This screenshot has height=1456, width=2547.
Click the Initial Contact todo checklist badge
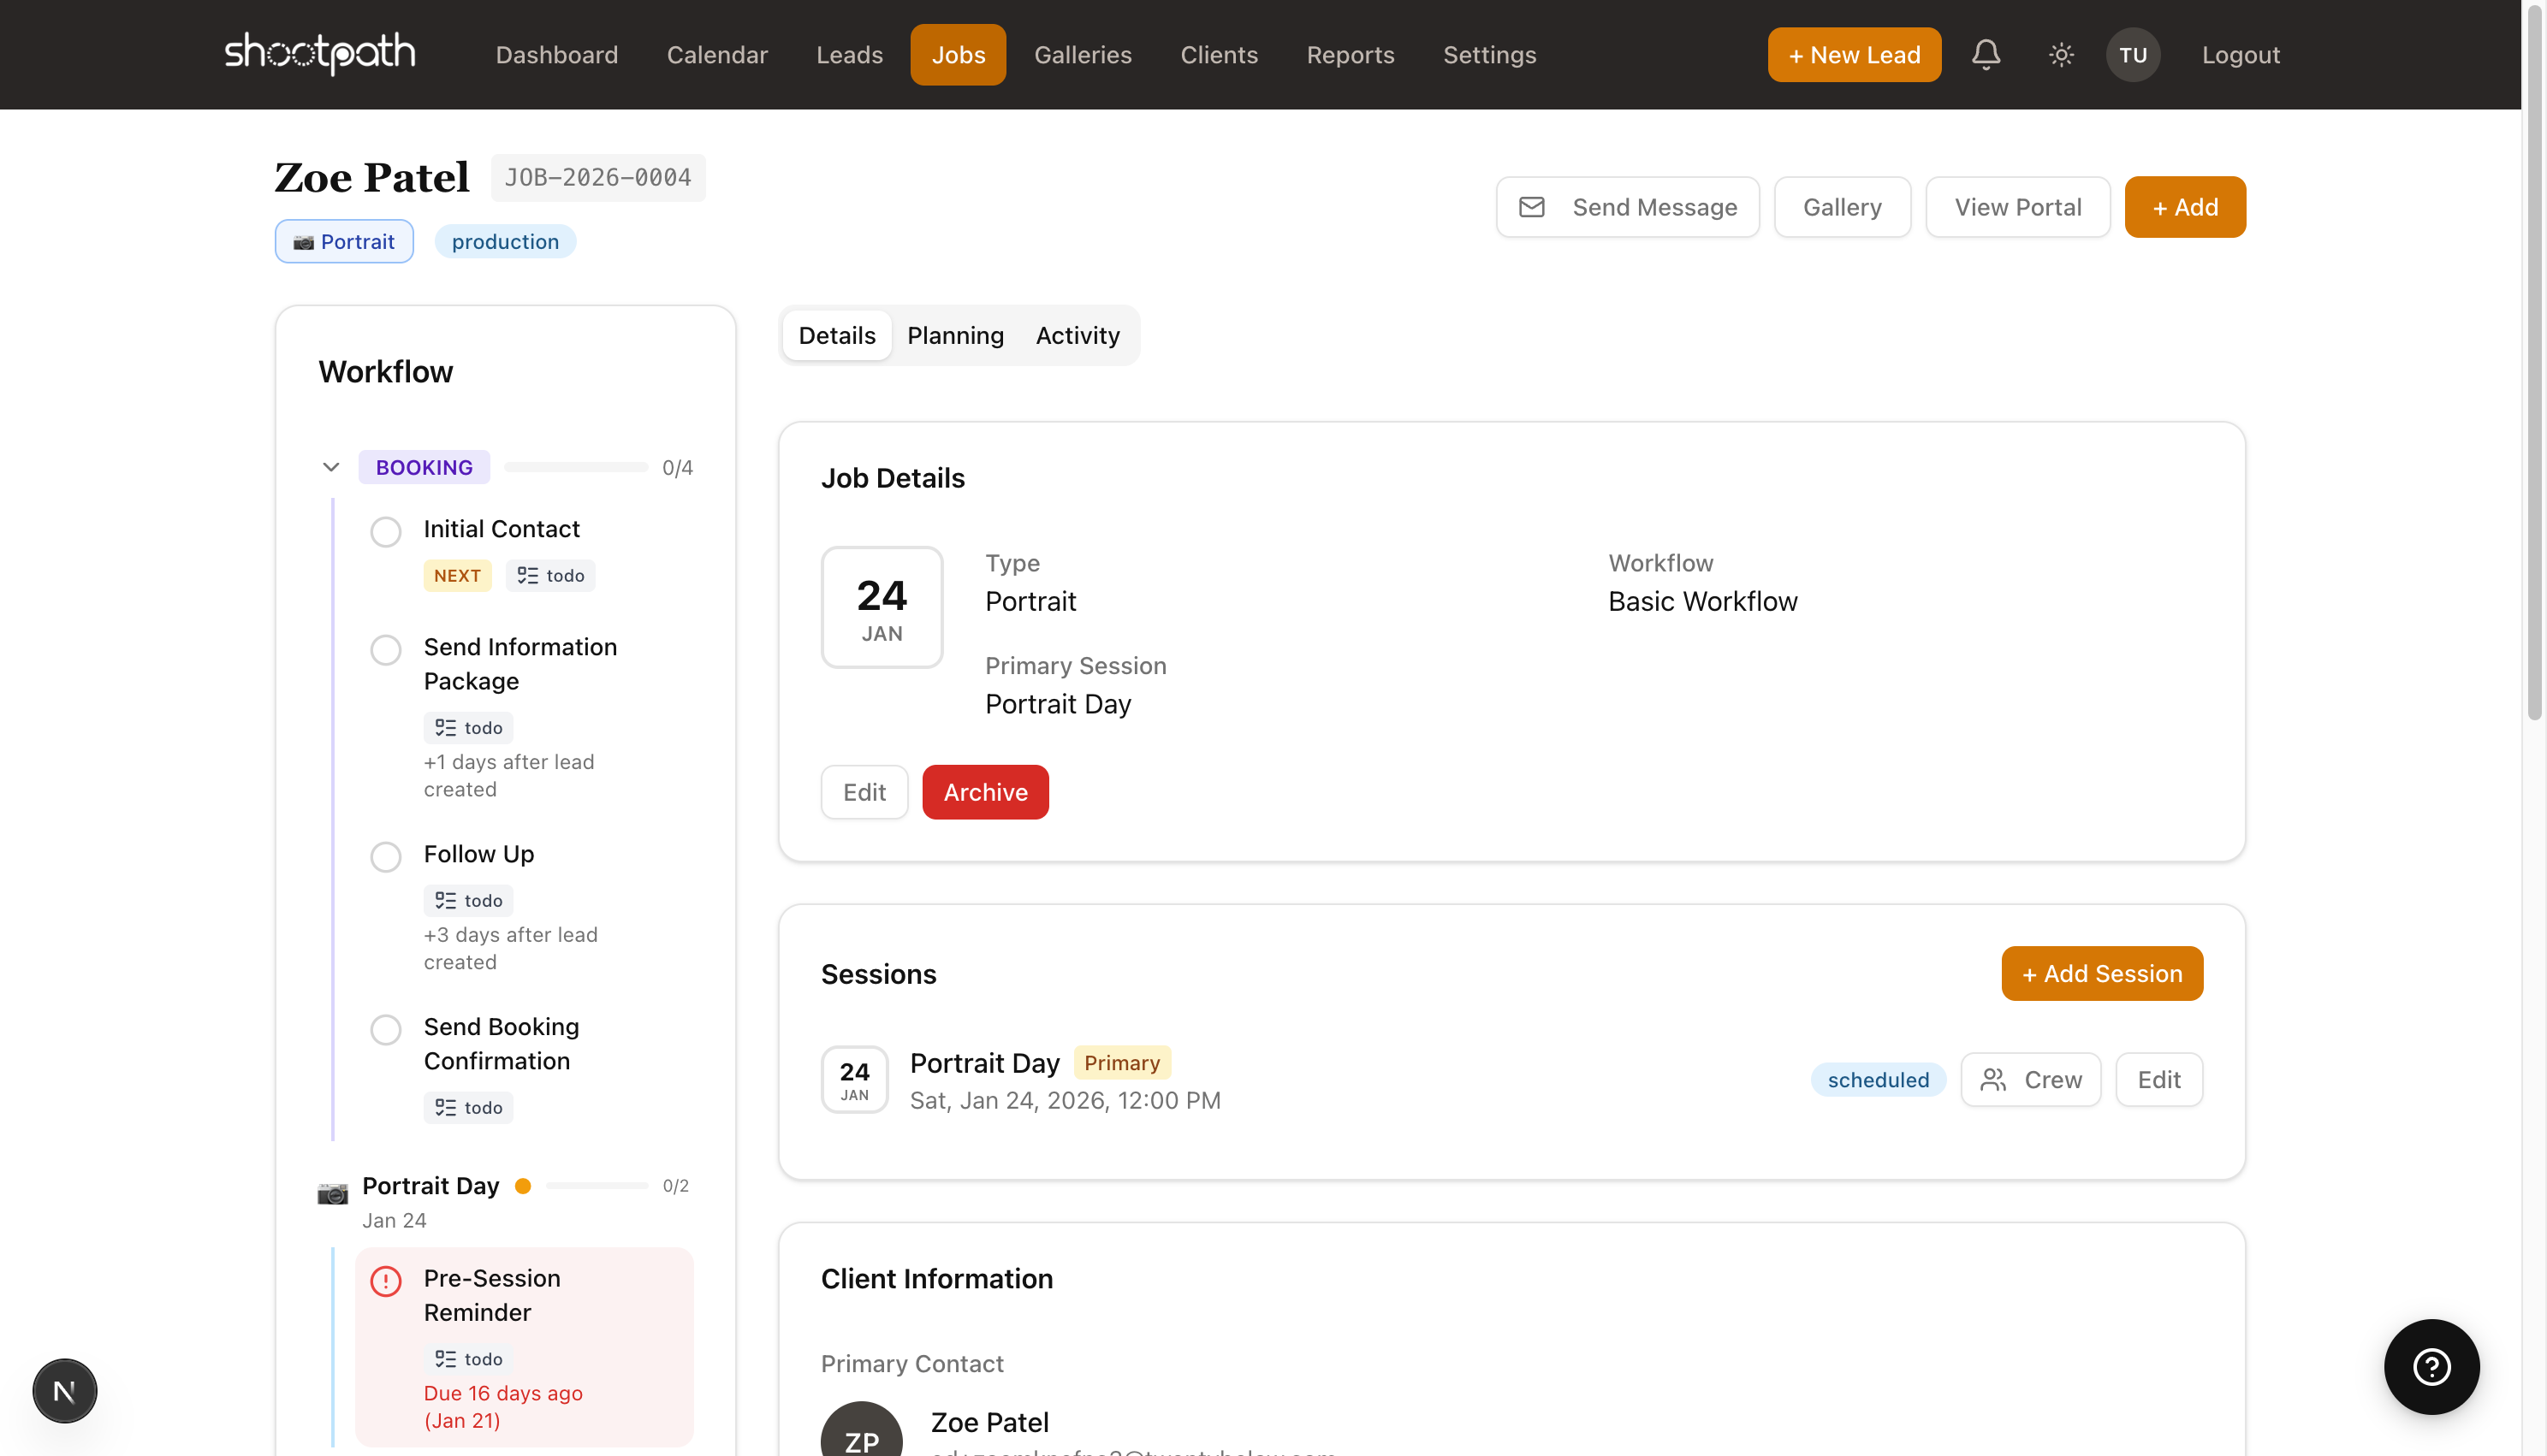point(550,575)
